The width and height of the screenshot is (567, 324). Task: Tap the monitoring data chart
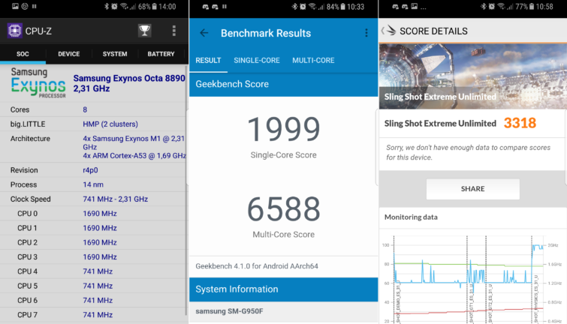(x=472, y=278)
